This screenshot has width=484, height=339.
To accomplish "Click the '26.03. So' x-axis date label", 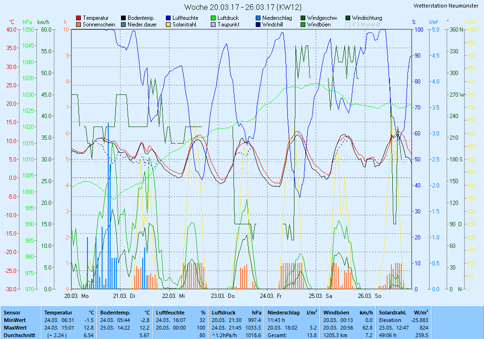I will point(370,296).
